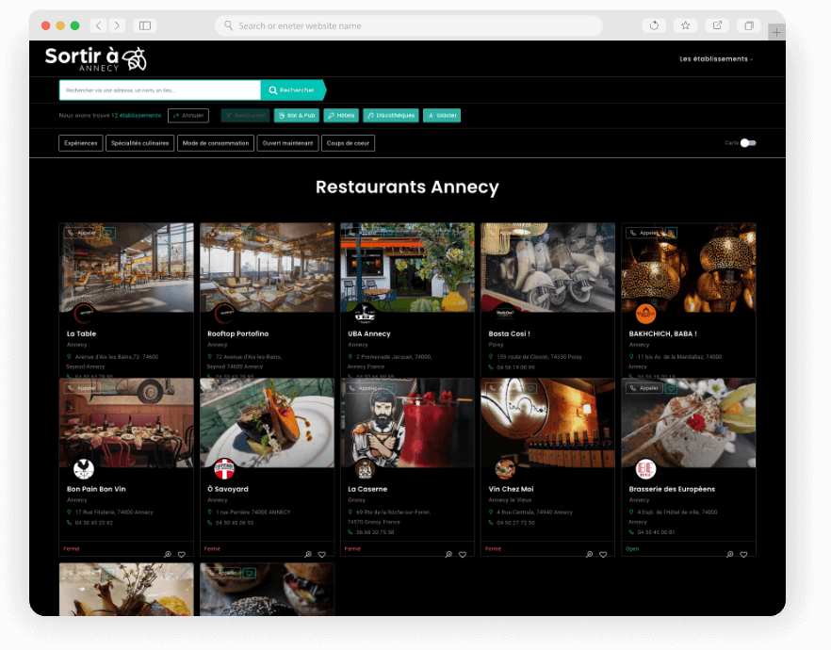
Task: Open the Rooftop Portofino title
Action: click(238, 333)
